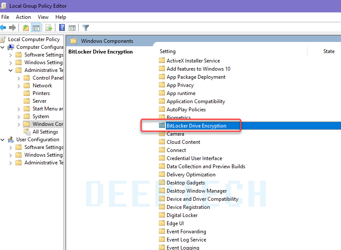Select the Application Compatibility entry
The width and height of the screenshot is (341, 250).
coord(196,101)
